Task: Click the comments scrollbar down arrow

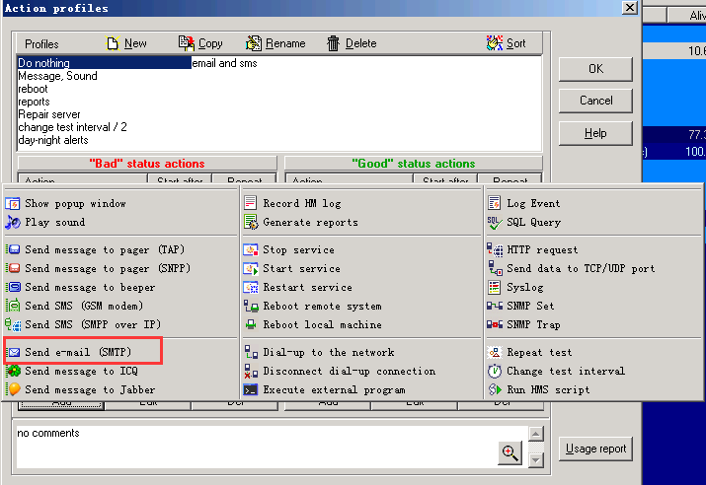Action: (536, 459)
